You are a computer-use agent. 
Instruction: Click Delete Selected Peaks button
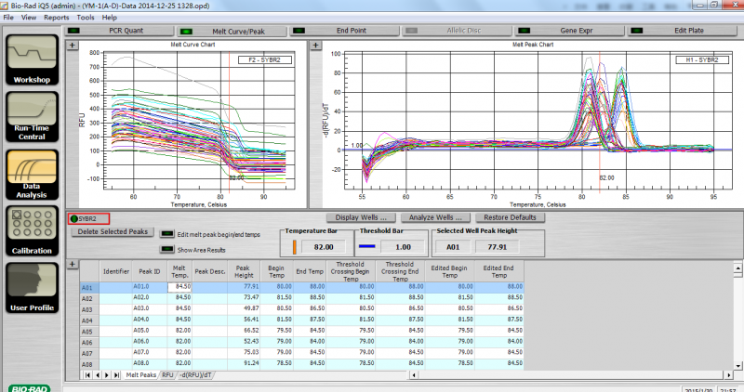[x=113, y=231]
